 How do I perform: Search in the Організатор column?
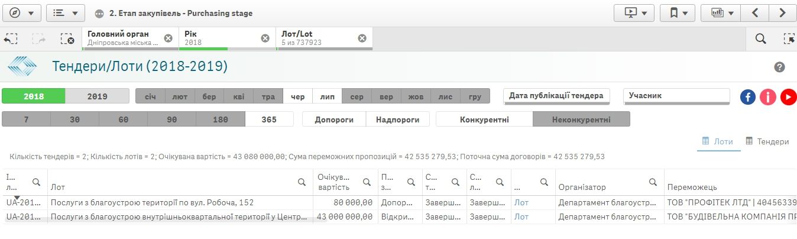(653, 182)
